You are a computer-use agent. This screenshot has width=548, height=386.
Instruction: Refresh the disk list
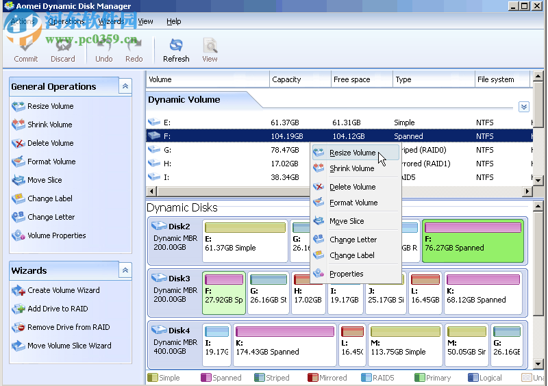[x=176, y=50]
